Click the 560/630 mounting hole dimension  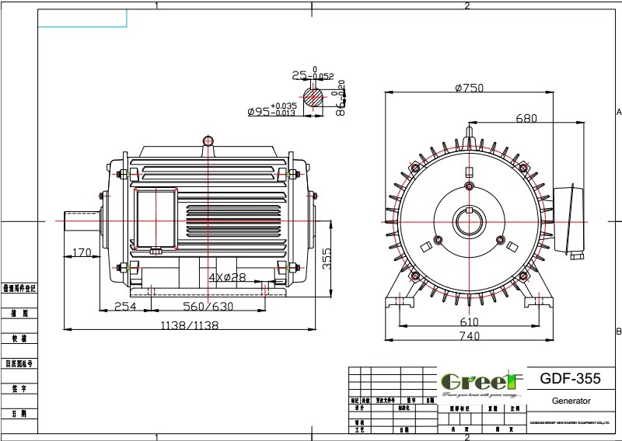[208, 306]
